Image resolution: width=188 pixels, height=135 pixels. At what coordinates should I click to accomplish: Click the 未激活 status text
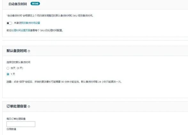coord(18,23)
